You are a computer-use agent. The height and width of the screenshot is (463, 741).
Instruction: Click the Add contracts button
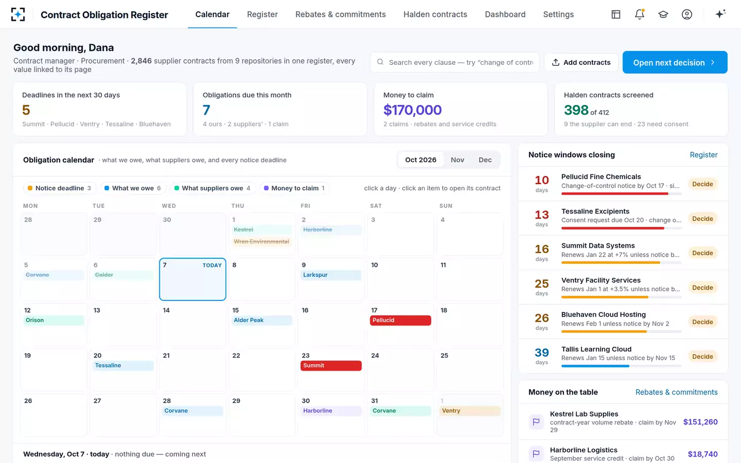coord(581,62)
